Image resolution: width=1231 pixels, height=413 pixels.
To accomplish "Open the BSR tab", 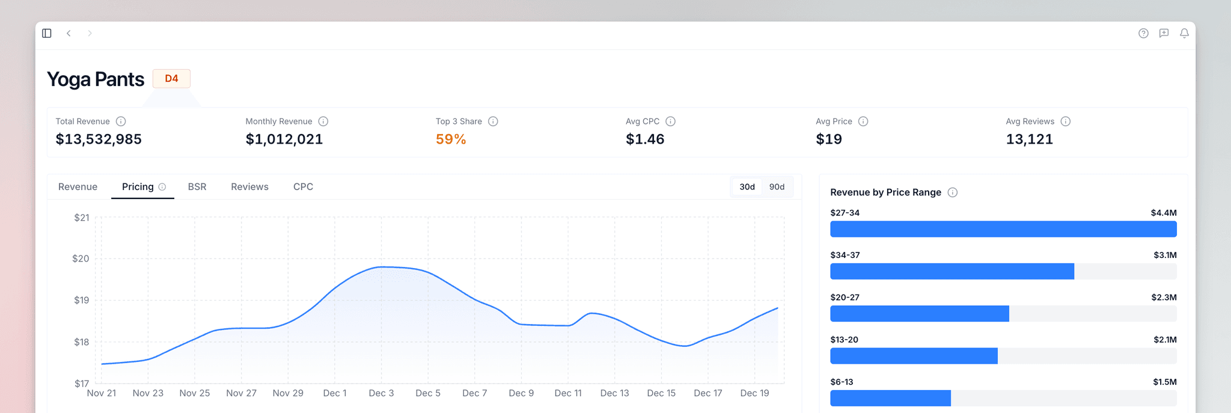I will point(197,187).
